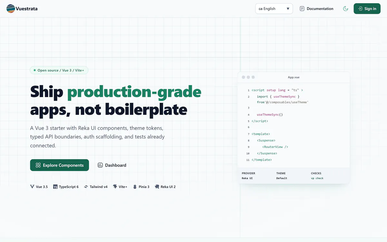
Task: Click the CHECKS header label
Action: pos(316,173)
